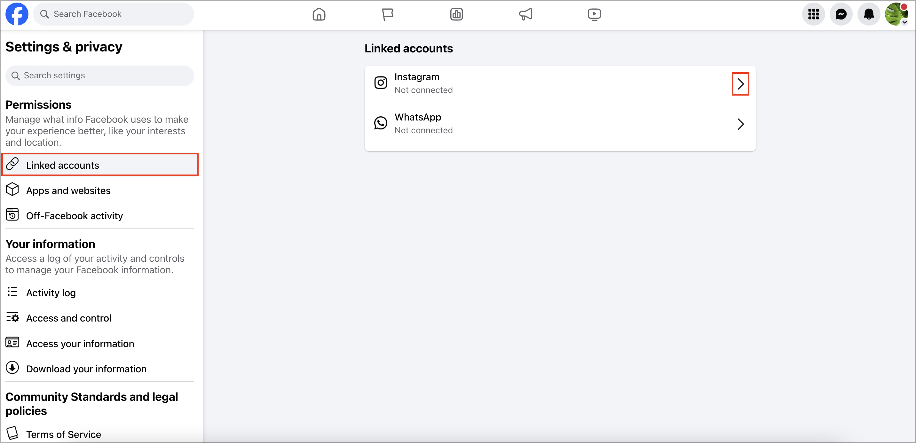Click the Settings & privacy heading
Viewport: 916px width, 443px height.
64,47
